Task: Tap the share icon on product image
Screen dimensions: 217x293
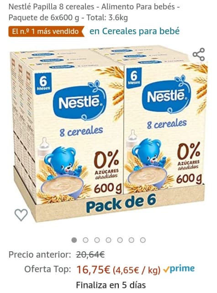Action: pyautogui.click(x=199, y=55)
